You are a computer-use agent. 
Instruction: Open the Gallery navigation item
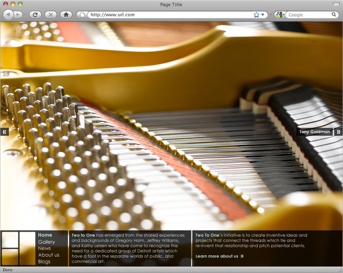pyautogui.click(x=46, y=242)
